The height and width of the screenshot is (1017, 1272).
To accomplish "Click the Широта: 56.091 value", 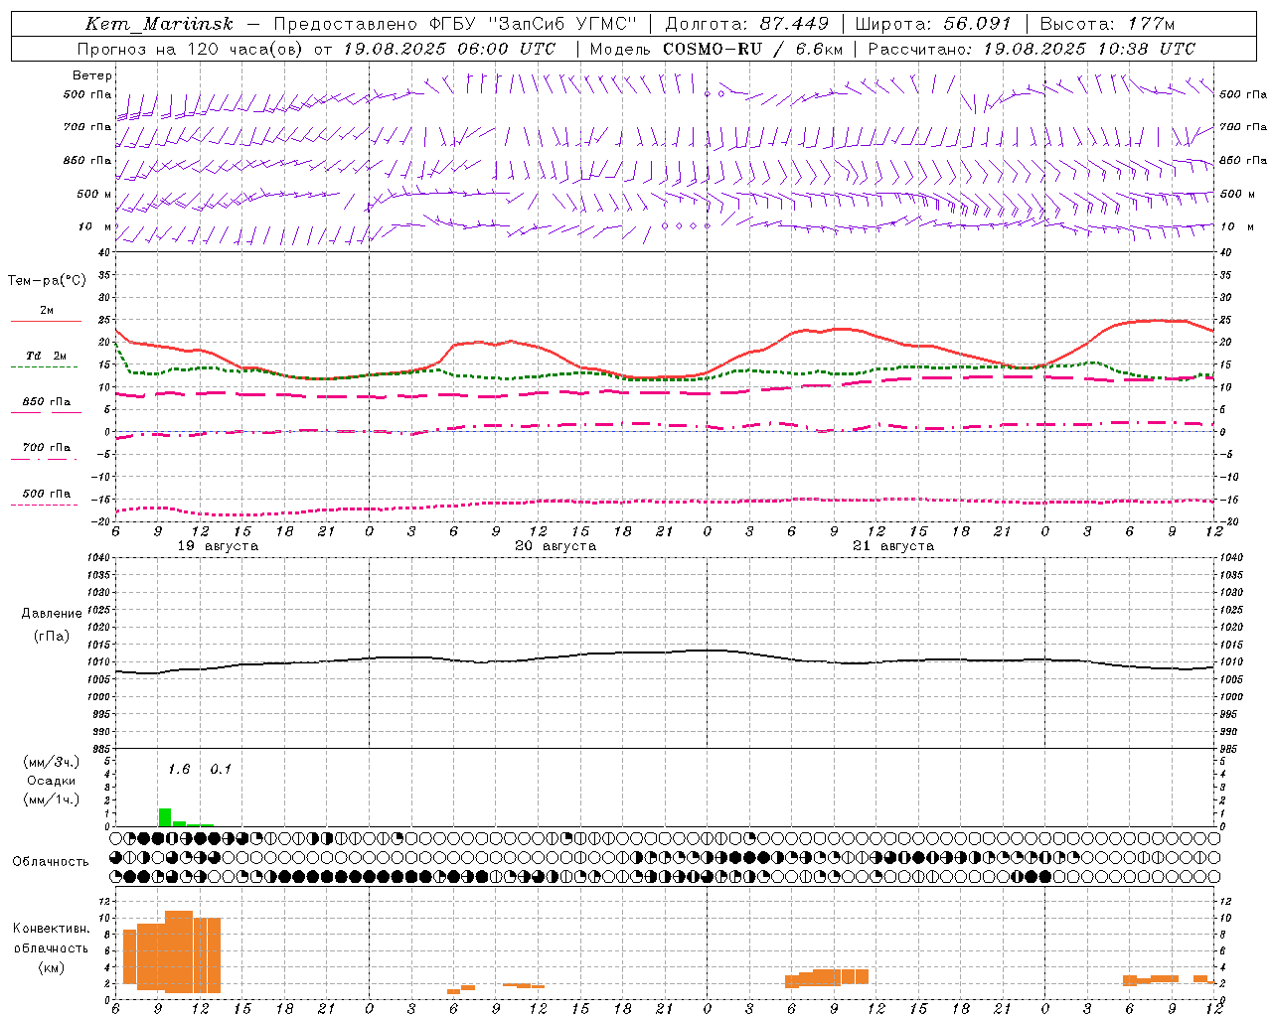I will (x=932, y=24).
